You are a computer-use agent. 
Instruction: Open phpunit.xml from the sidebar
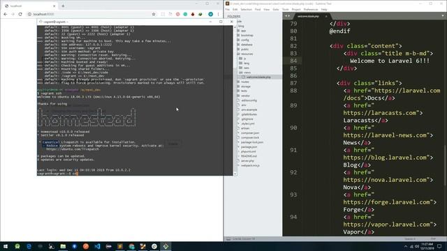pyautogui.click(x=249, y=151)
